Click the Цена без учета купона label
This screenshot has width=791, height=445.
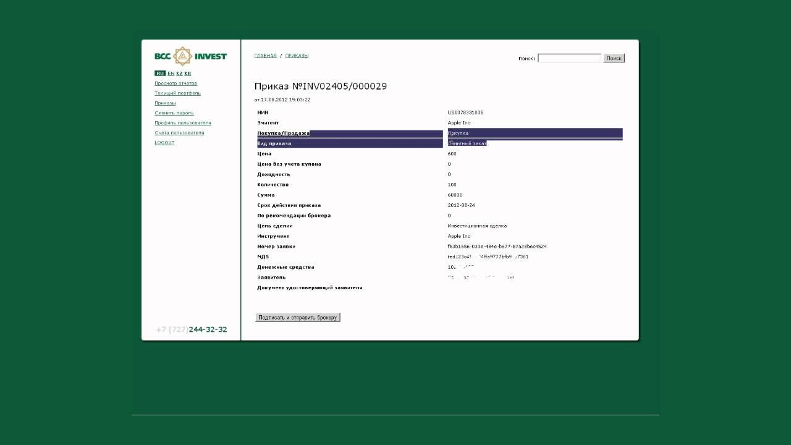pyautogui.click(x=289, y=164)
